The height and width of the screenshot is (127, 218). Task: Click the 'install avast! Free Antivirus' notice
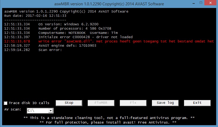(108, 122)
